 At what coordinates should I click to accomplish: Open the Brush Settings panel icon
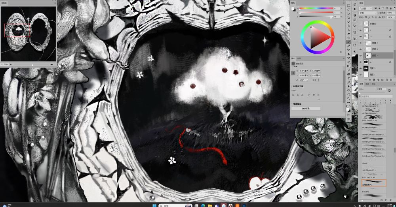pos(355,26)
